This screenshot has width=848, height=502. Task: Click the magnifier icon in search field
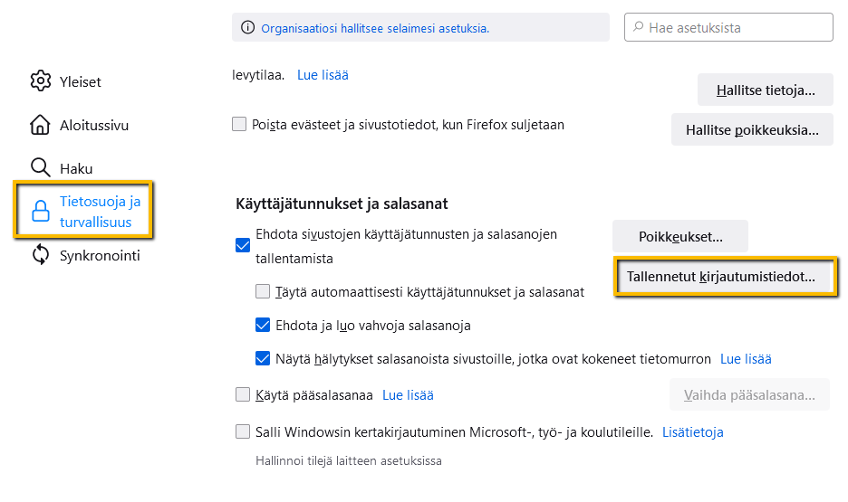(638, 28)
